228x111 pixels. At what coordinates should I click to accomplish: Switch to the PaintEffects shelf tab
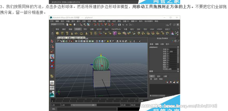pyautogui.click(x=116, y=29)
